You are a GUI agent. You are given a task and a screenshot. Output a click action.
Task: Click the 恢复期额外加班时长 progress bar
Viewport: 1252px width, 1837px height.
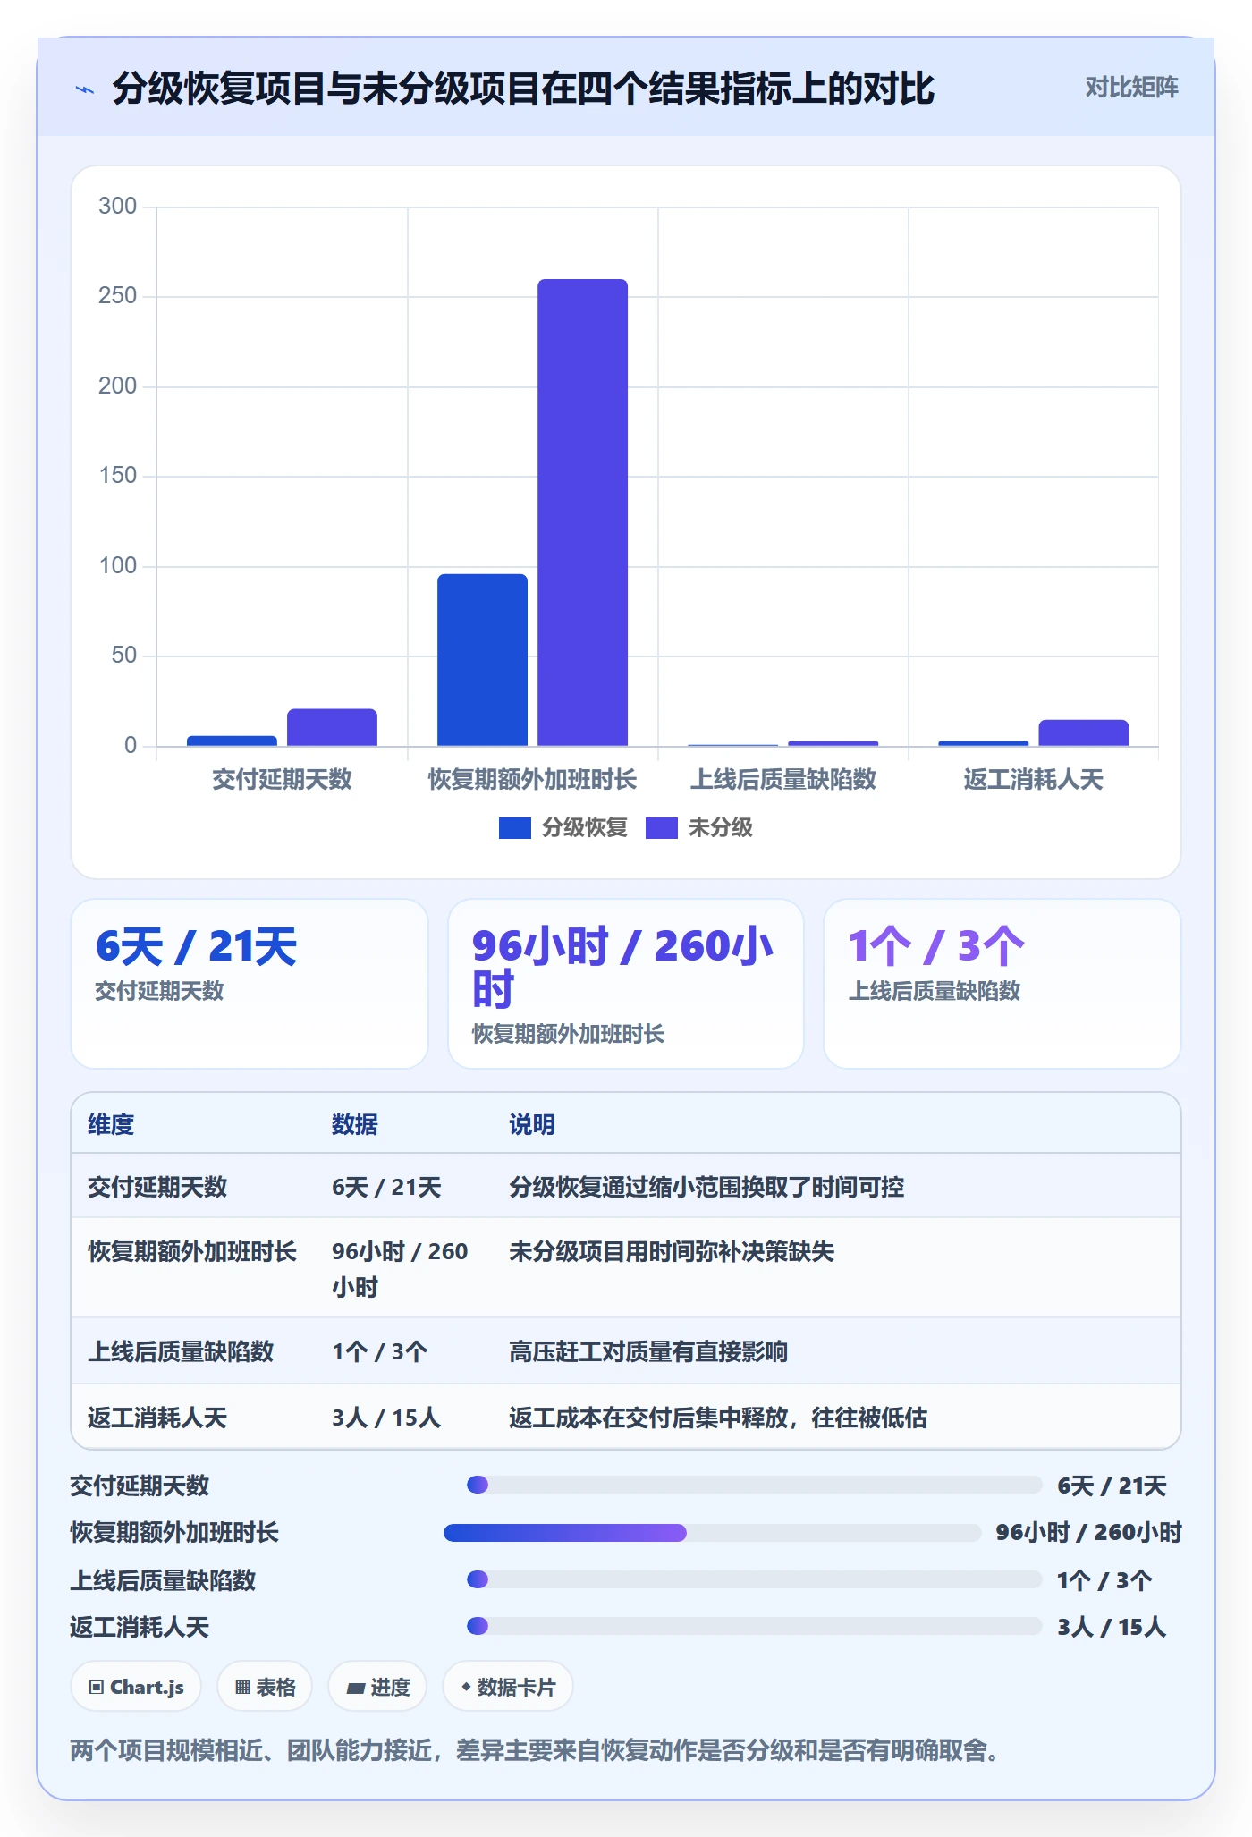coord(713,1533)
